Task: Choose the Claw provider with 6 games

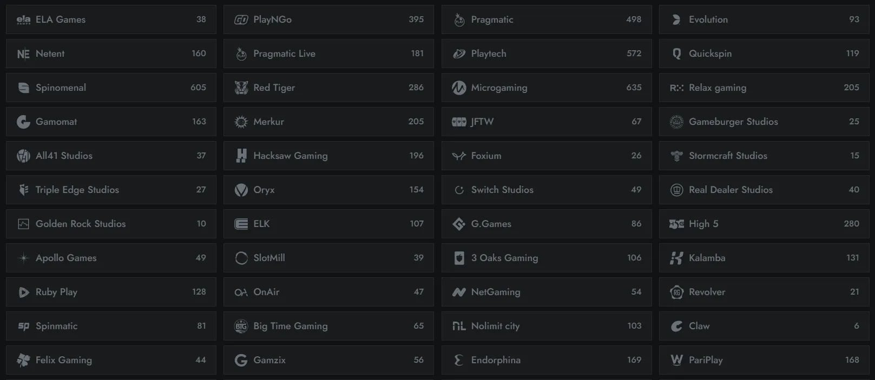Action: click(x=764, y=326)
